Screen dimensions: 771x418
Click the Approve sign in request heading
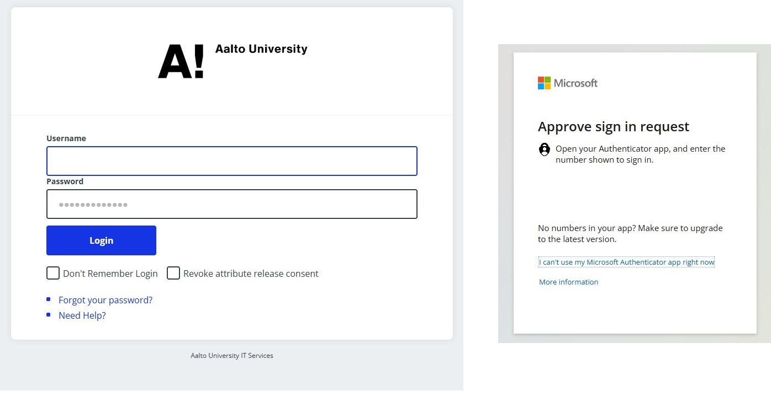click(614, 127)
